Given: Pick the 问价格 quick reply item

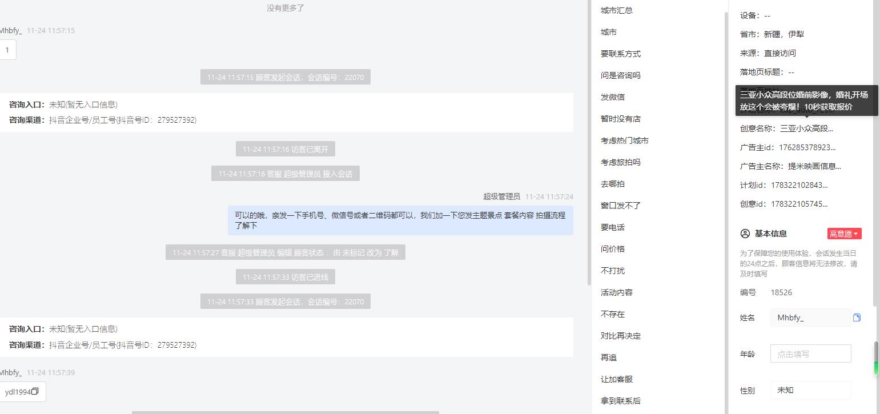Looking at the screenshot, I should 613,249.
